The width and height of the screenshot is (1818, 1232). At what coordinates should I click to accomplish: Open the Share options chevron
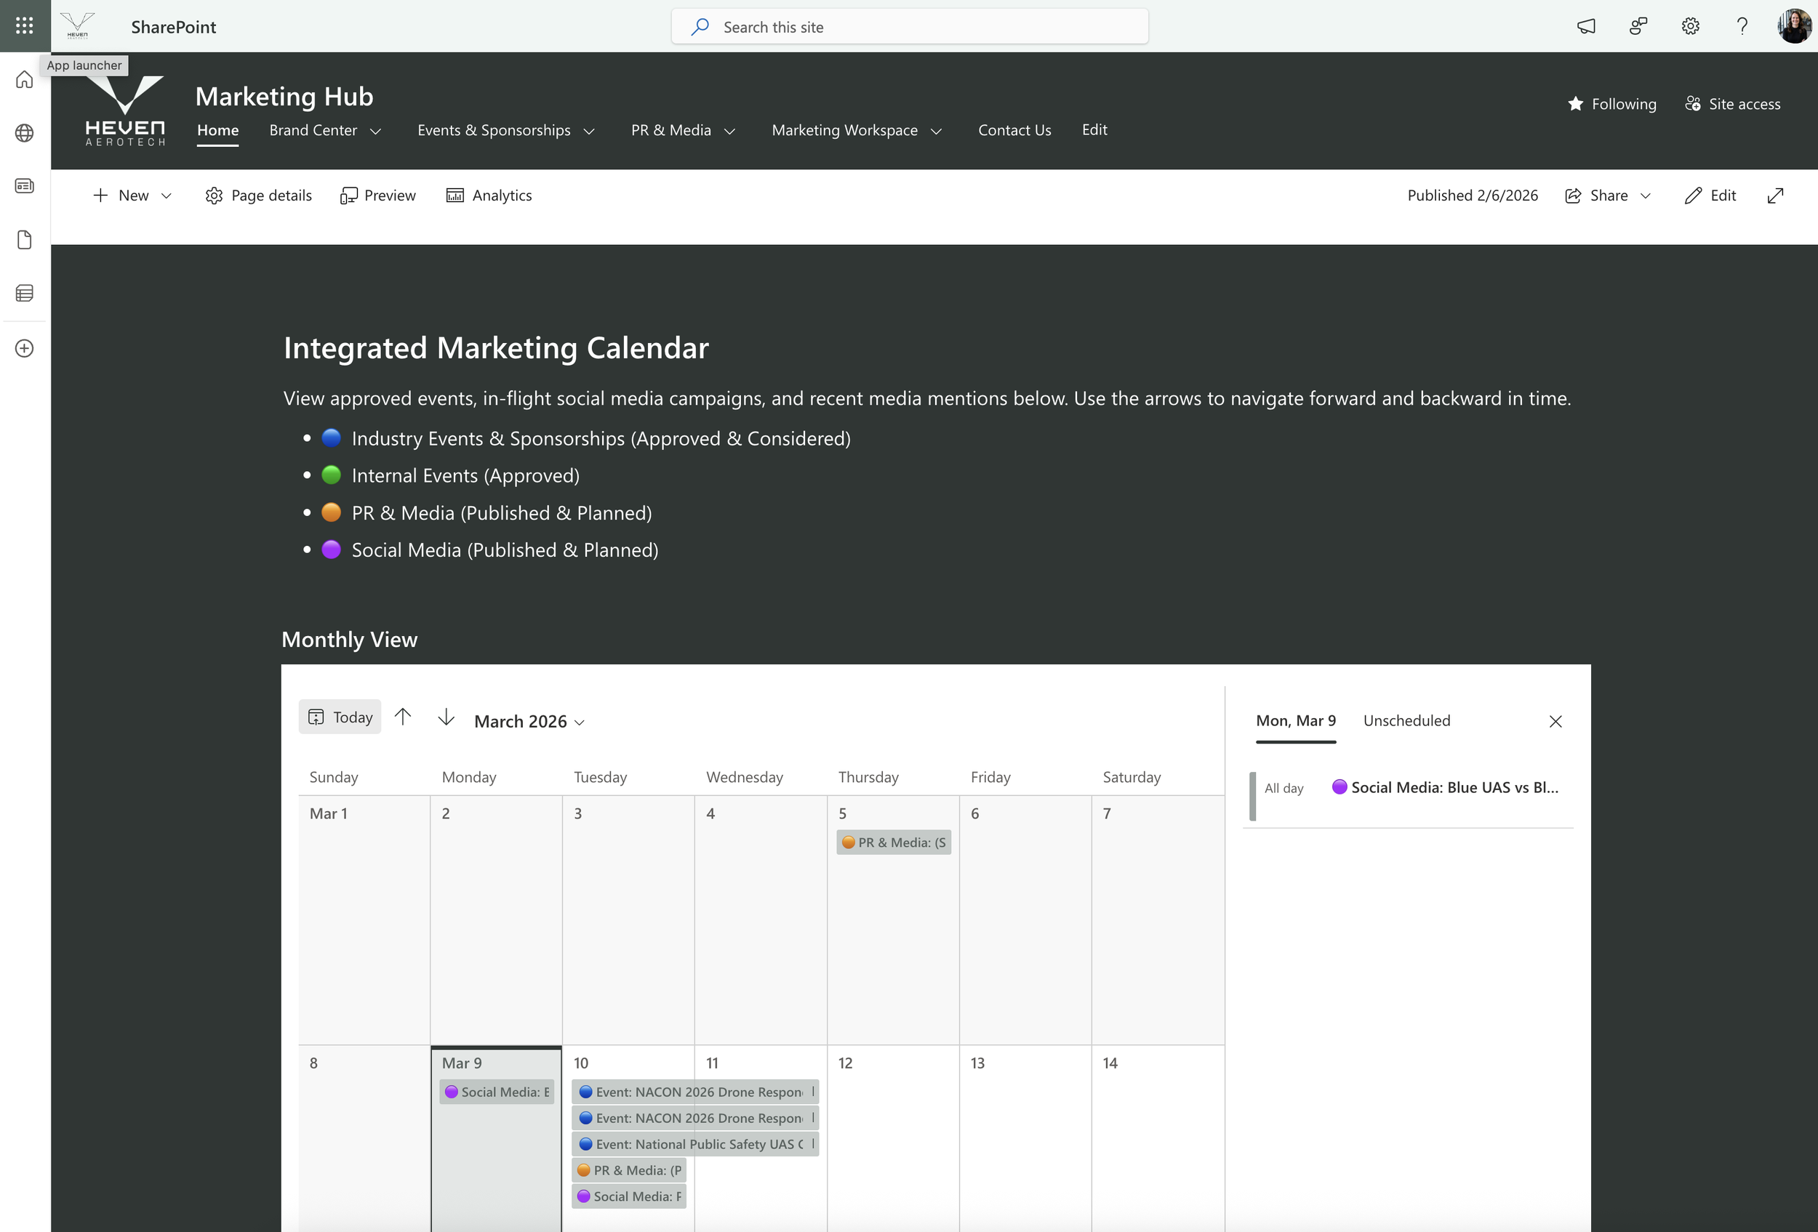(x=1646, y=196)
